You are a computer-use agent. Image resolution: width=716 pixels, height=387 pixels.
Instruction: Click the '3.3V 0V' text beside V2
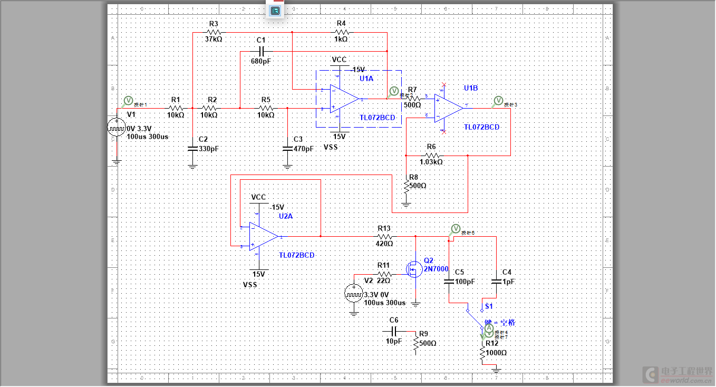376,295
